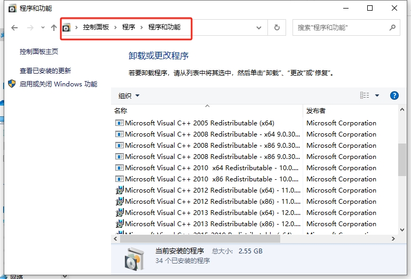The width and height of the screenshot is (411, 279).
Task: Maximize the 程序和功能 window
Action: pyautogui.click(x=370, y=8)
